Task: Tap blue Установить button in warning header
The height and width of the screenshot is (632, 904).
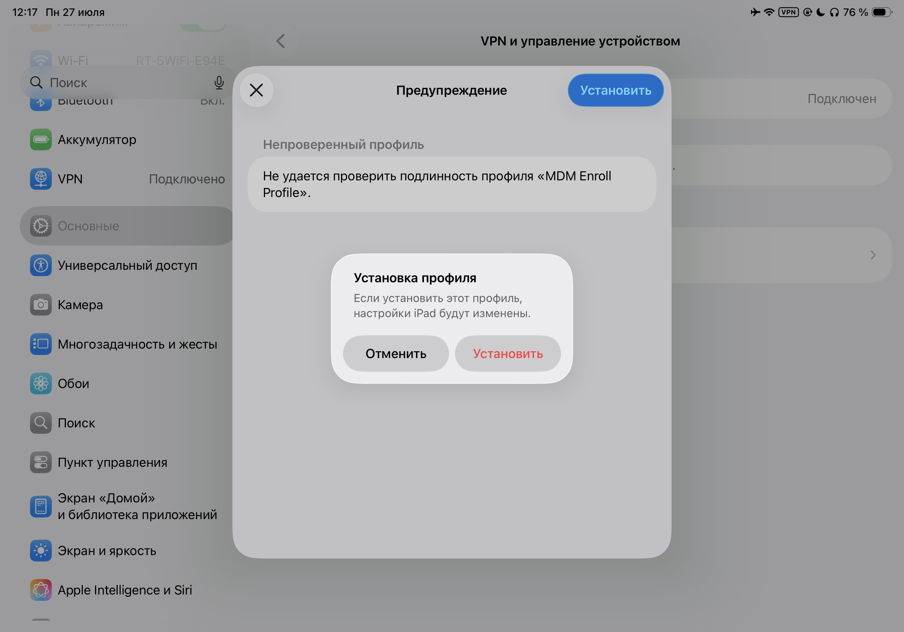Action: 616,90
